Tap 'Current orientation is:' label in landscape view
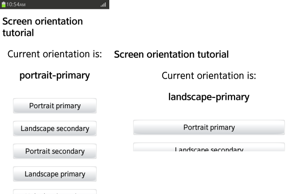 (x=209, y=76)
